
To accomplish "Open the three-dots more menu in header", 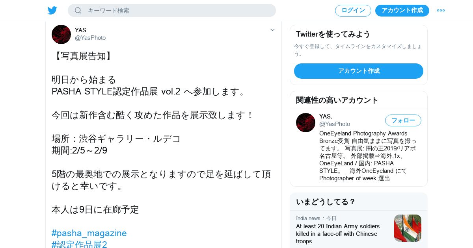I will pos(441,10).
